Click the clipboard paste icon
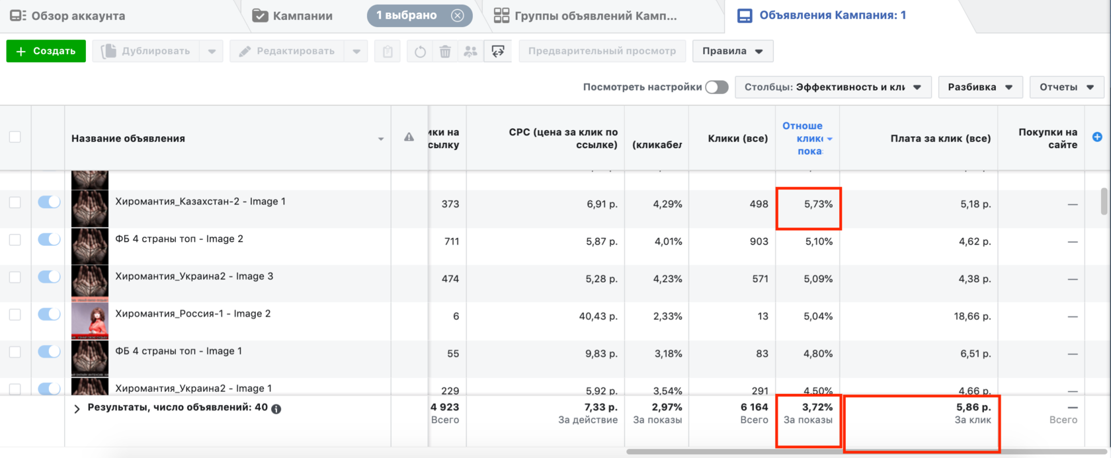Viewport: 1111px width, 458px height. tap(388, 52)
